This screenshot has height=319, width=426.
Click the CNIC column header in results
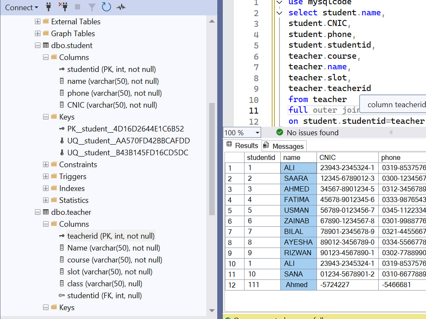pos(347,157)
